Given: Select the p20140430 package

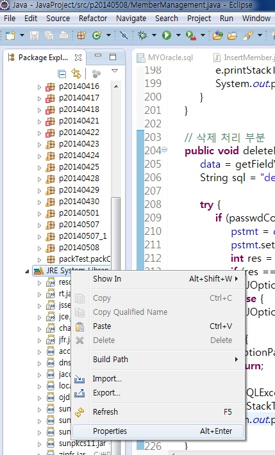Looking at the screenshot, I should tap(79, 202).
